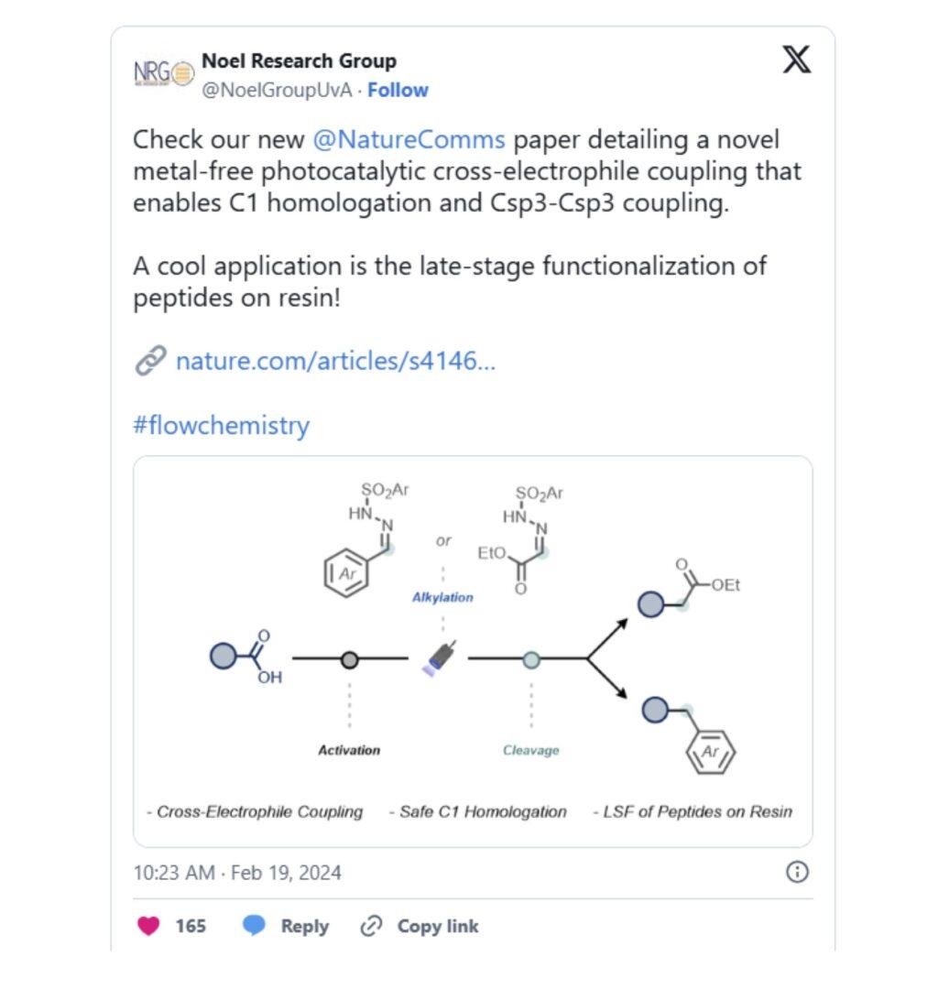Open the @NatureComms mention

pos(409,139)
